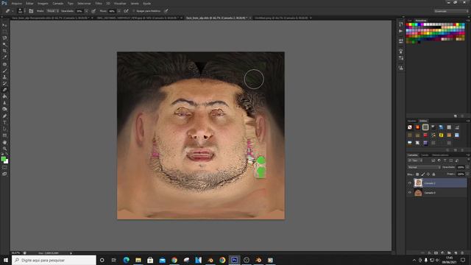Select the Move tool

point(4,25)
